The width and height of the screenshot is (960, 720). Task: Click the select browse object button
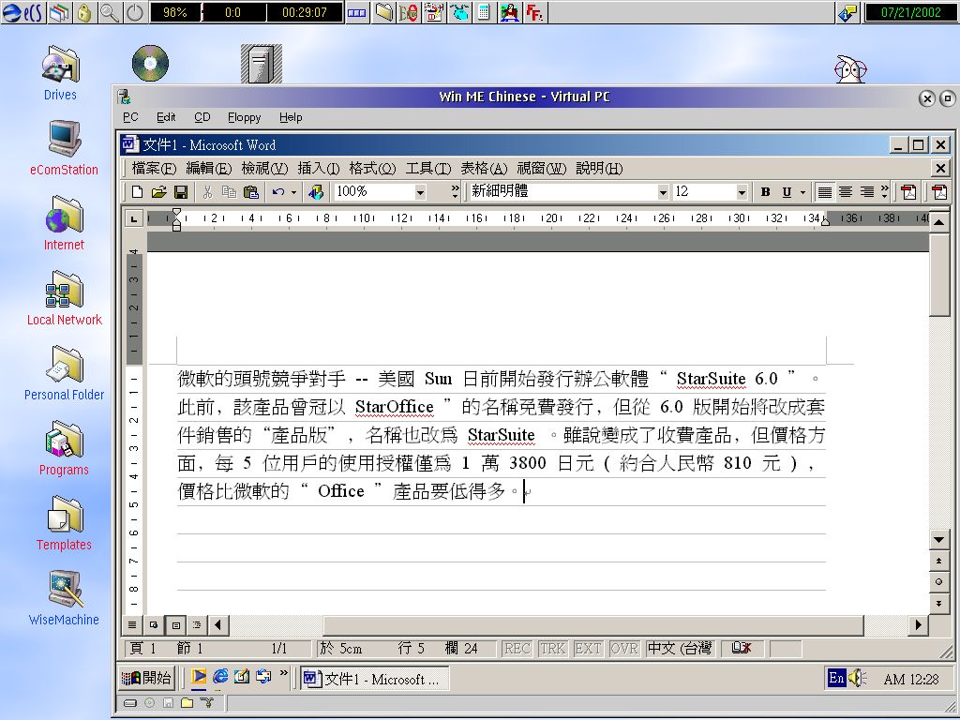tap(938, 581)
